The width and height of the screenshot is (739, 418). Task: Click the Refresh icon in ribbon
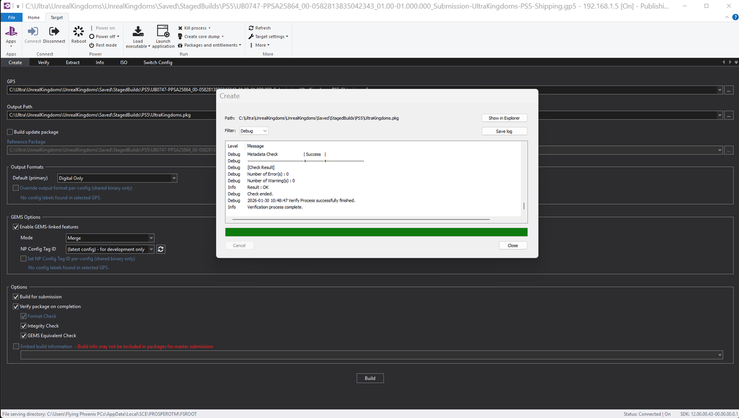[251, 28]
